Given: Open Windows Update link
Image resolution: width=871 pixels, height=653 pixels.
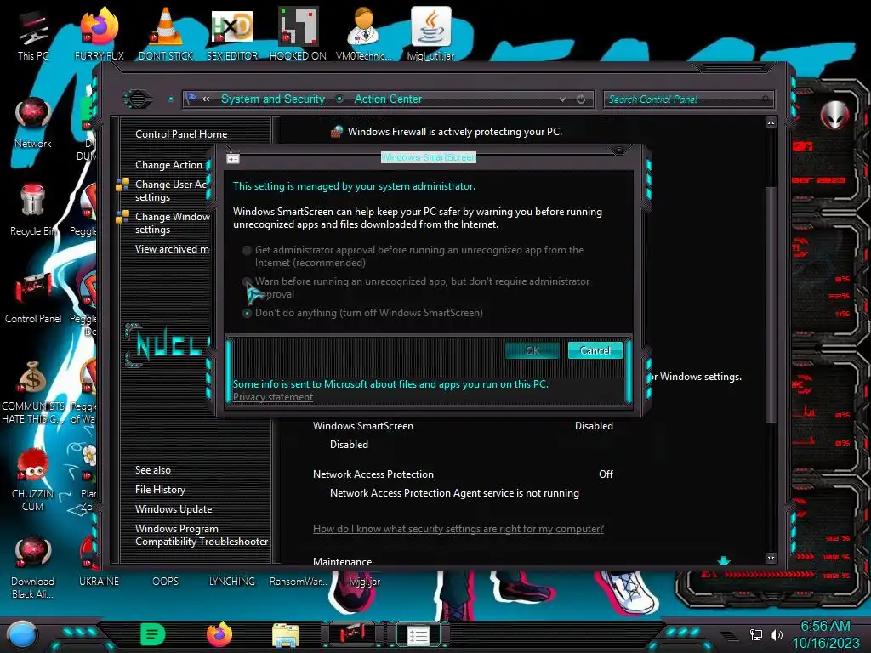Looking at the screenshot, I should pyautogui.click(x=174, y=508).
